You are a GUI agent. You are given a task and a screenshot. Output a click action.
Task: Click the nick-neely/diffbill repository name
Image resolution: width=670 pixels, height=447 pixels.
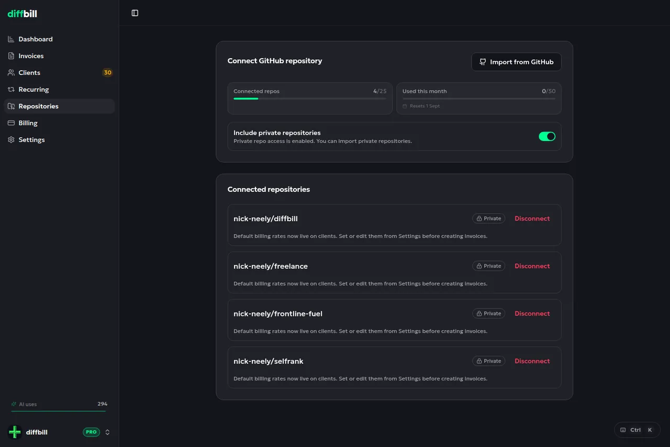[265, 219]
